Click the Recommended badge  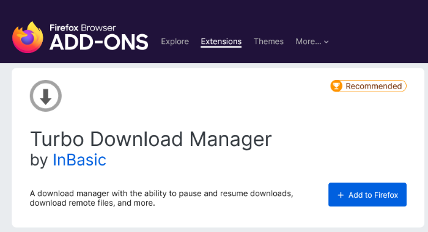coord(368,86)
